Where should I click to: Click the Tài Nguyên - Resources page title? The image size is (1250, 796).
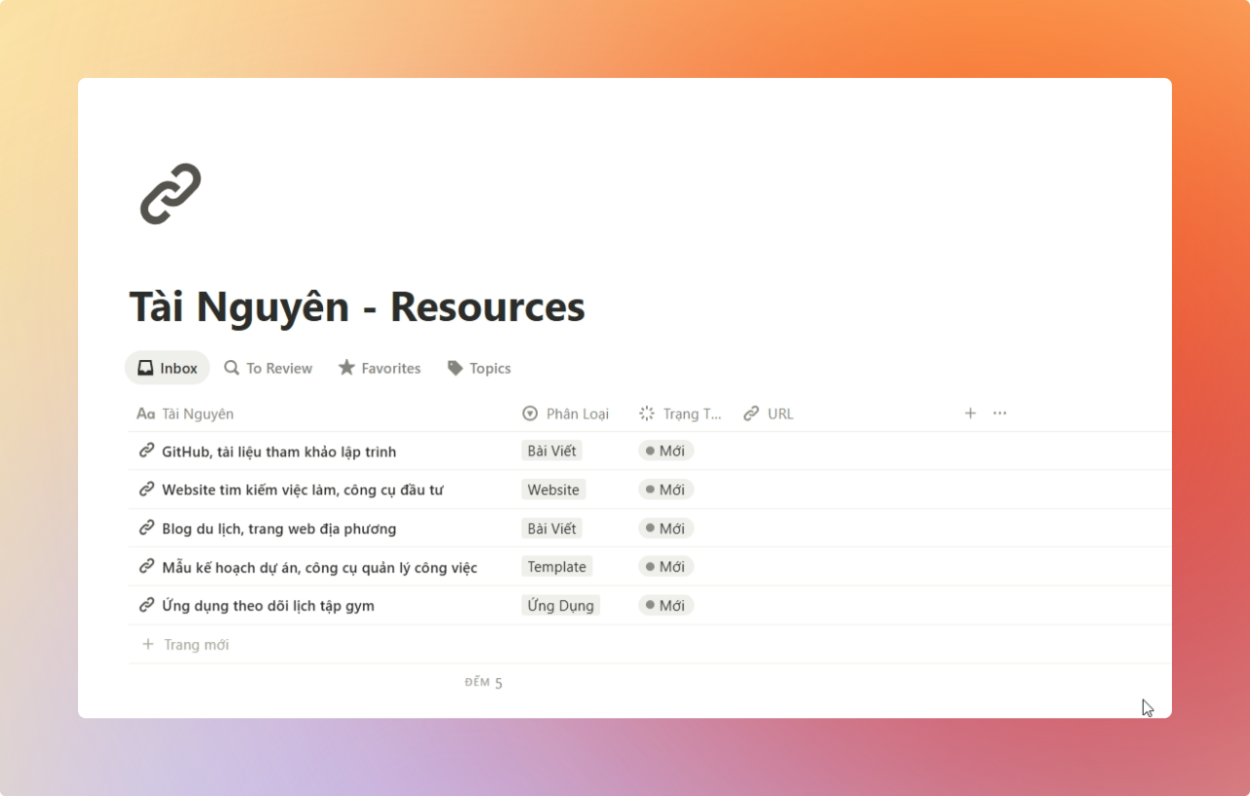click(x=357, y=306)
